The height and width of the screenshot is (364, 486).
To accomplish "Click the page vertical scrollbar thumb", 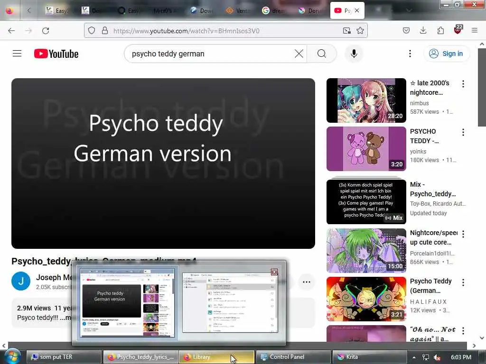I will pyautogui.click(x=482, y=87).
